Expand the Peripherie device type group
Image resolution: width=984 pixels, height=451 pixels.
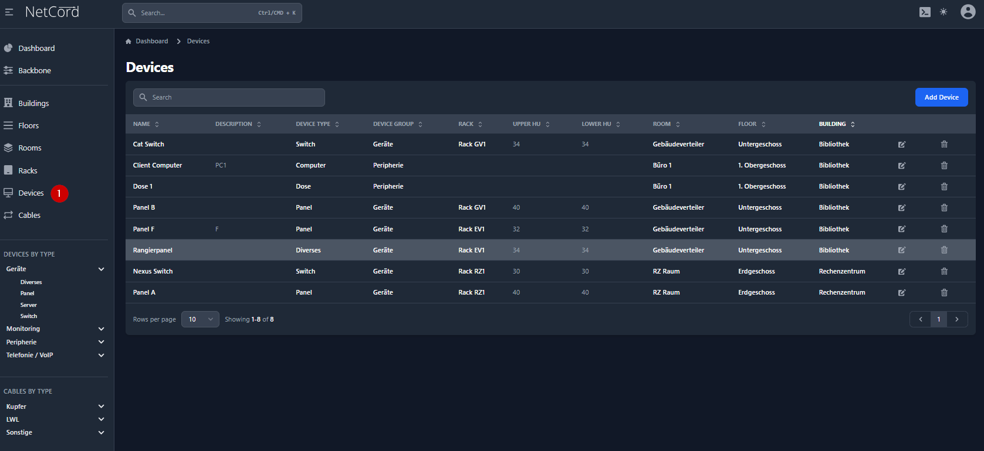click(x=101, y=342)
